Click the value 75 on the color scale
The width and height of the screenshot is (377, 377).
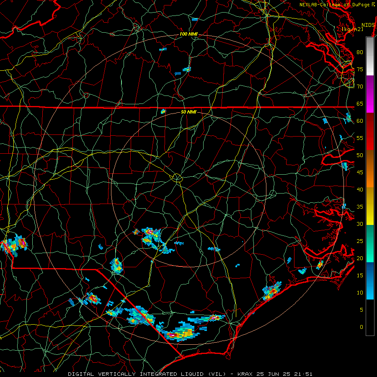click(x=360, y=69)
